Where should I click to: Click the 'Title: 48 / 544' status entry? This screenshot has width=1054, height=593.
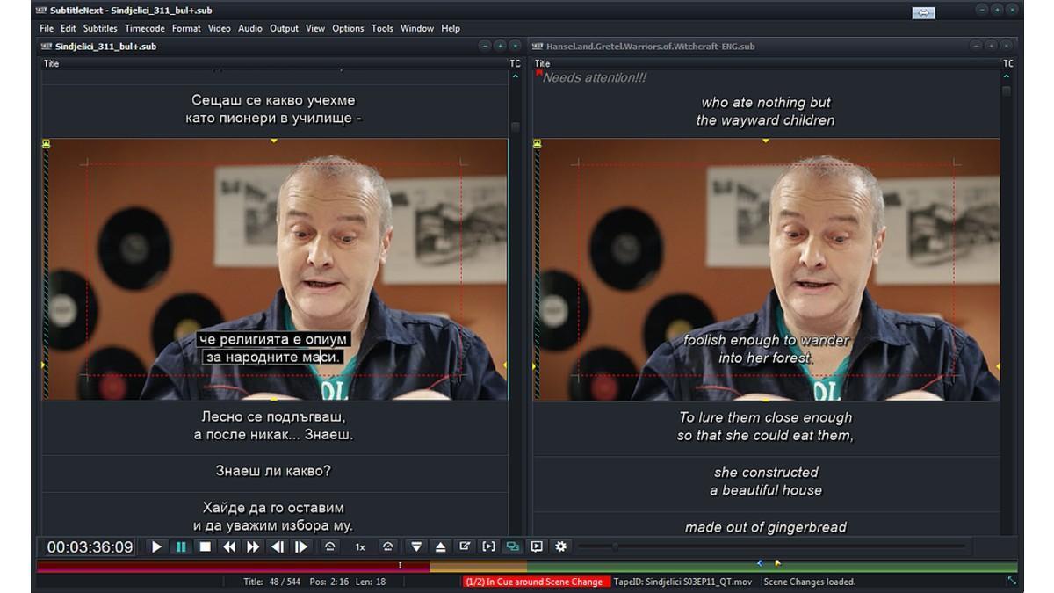(x=271, y=582)
